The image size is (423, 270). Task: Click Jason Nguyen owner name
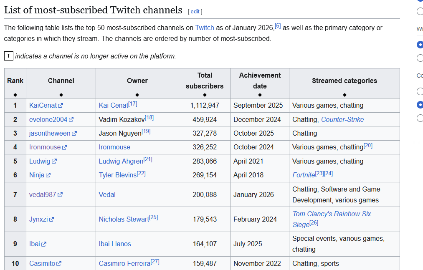120,133
